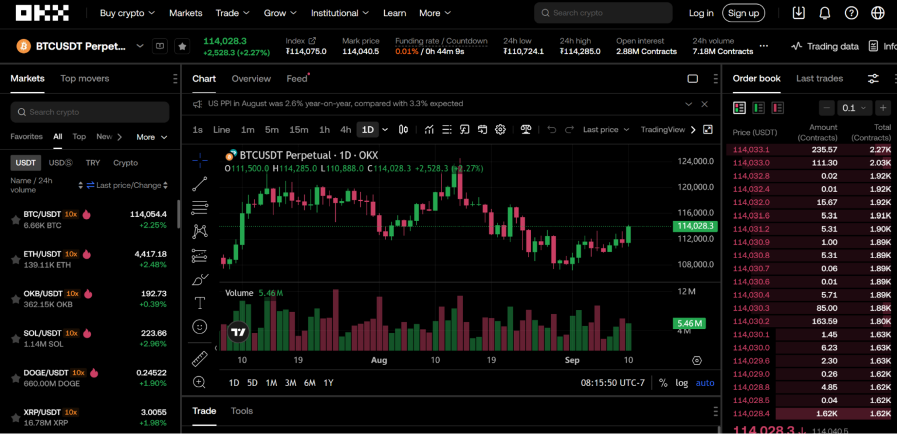The height and width of the screenshot is (434, 897).
Task: Expand the Buy crypto menu
Action: point(127,13)
